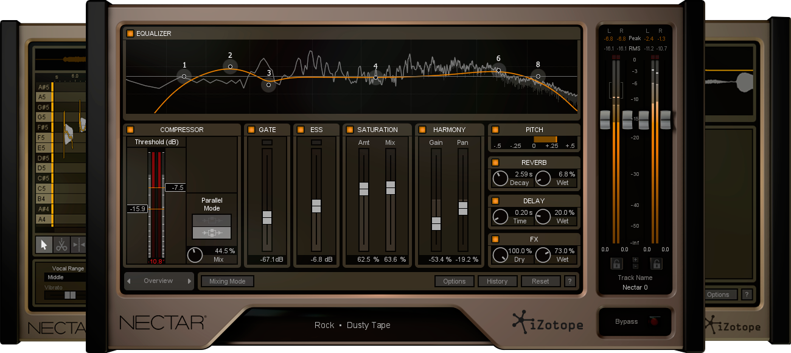Screen dimensions: 791x353
Task: Toggle the ESS de-esser enable button
Action: coord(301,130)
